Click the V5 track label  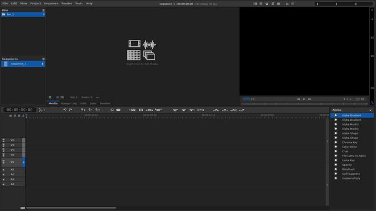tap(12, 140)
